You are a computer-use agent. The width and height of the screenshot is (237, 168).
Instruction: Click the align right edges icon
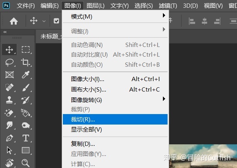click(x=217, y=21)
